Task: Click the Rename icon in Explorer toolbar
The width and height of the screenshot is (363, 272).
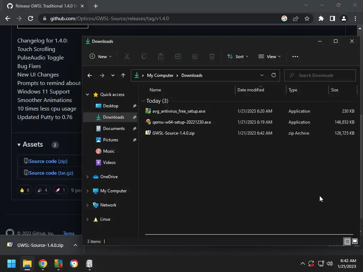Action: [x=178, y=56]
